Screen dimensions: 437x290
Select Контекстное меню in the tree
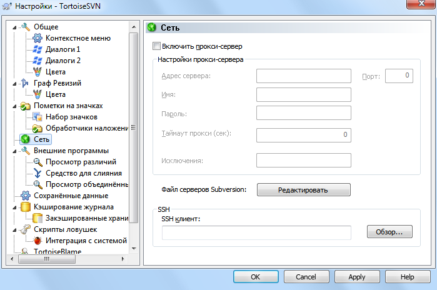click(x=78, y=38)
